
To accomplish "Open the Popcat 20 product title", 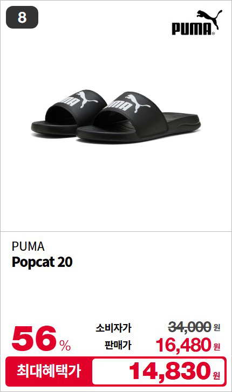I will tap(42, 262).
